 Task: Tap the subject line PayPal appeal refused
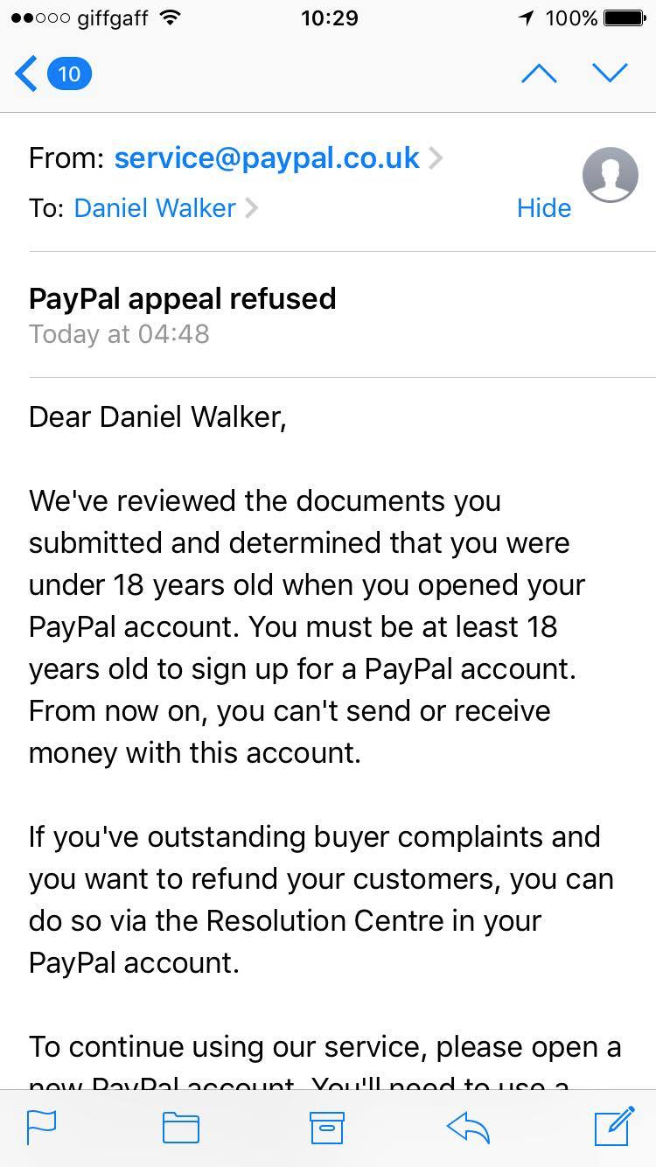182,298
